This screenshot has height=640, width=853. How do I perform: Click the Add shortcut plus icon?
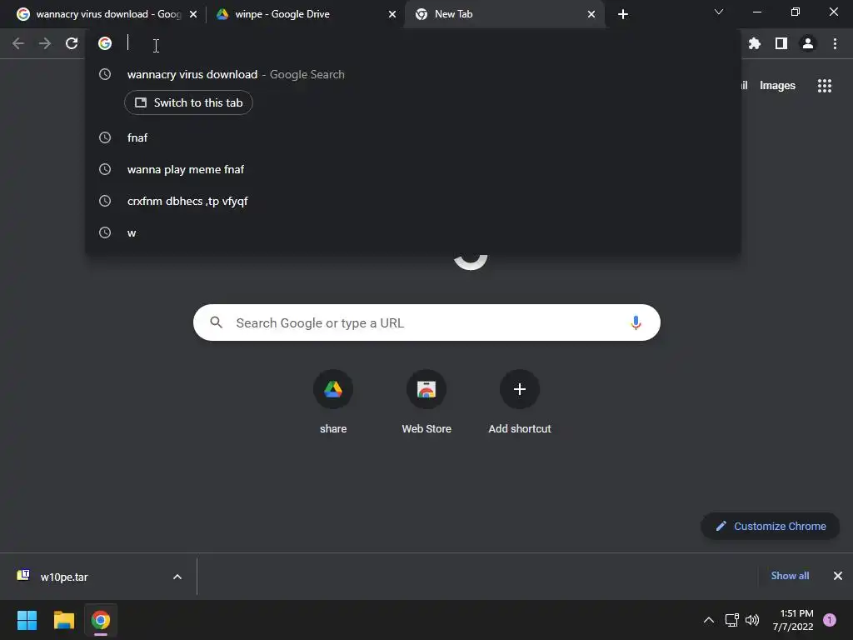click(520, 389)
